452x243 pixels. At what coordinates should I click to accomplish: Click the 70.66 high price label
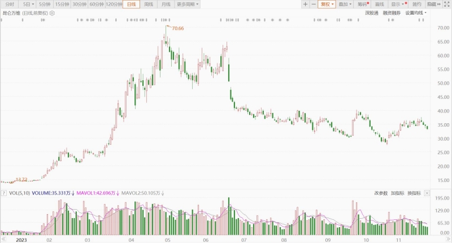178,28
